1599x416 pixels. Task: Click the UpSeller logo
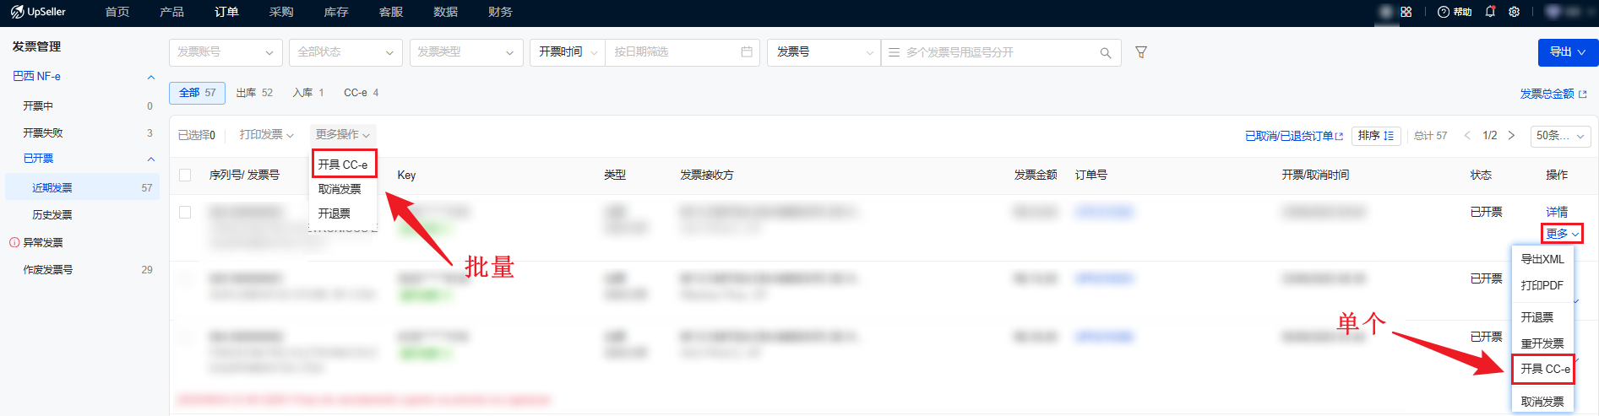(x=39, y=12)
